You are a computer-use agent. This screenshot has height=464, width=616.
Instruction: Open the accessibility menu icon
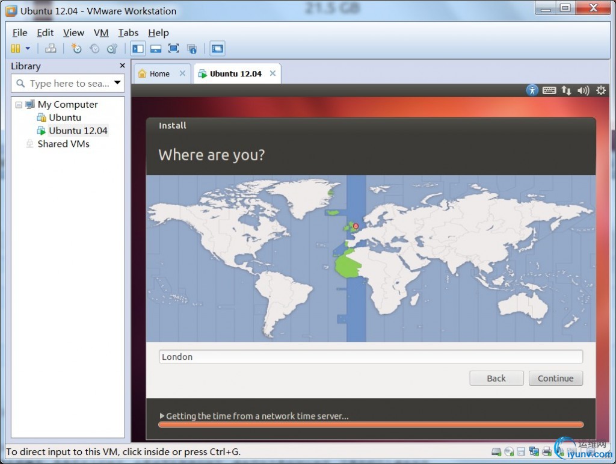pos(532,90)
